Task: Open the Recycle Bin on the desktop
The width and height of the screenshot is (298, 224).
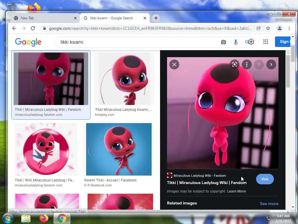Action: coord(11,7)
